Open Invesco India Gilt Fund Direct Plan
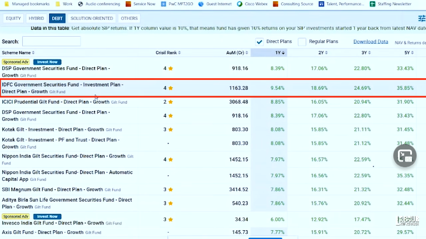Screen dimensions: 426x239 (x=53, y=223)
